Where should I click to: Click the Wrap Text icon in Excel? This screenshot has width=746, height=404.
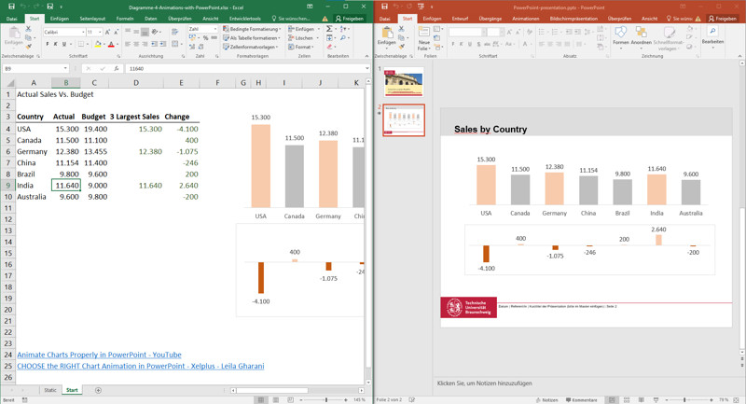point(174,32)
